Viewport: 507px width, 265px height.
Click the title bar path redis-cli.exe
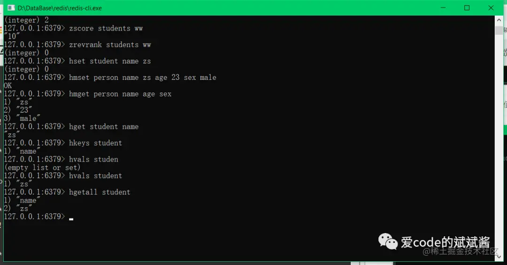60,8
